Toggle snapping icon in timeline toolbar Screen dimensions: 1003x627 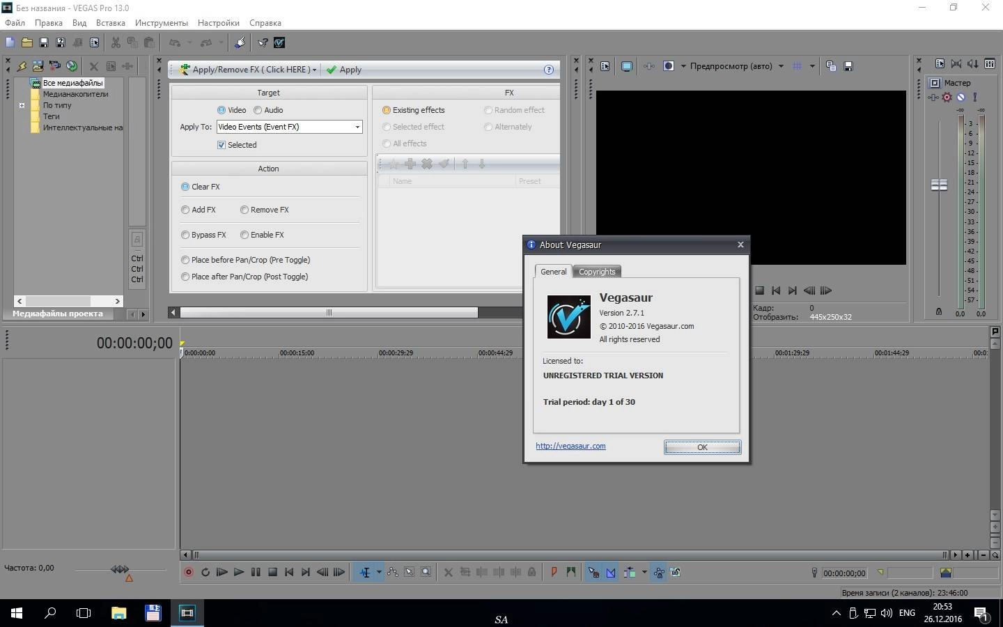click(593, 572)
